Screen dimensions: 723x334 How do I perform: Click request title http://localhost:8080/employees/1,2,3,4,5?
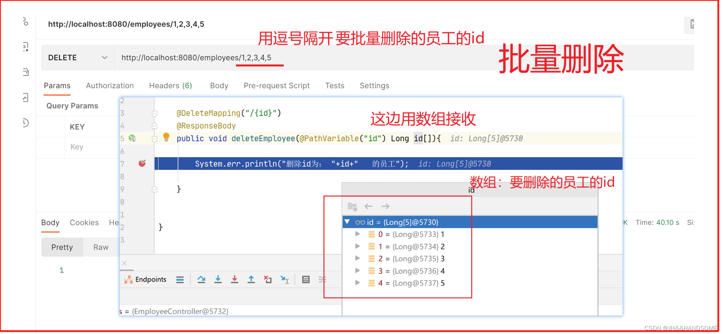pos(126,24)
